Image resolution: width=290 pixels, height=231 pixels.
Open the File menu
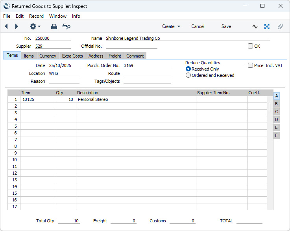tap(7, 16)
